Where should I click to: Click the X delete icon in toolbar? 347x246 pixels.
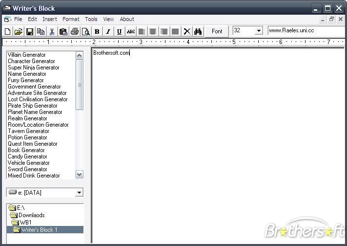tap(187, 32)
